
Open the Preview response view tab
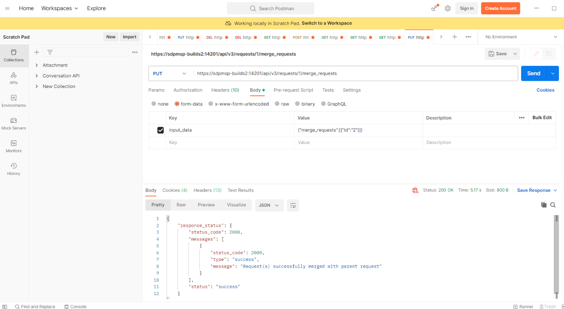(x=206, y=205)
